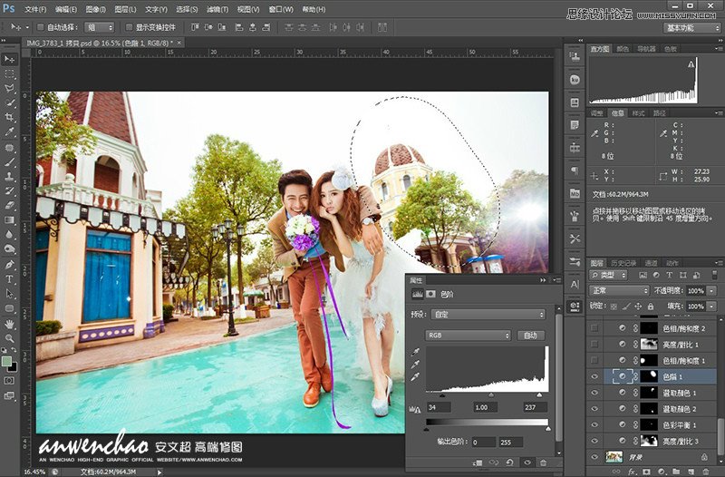
Task: Open the 预设 preset dropdown
Action: pos(486,314)
